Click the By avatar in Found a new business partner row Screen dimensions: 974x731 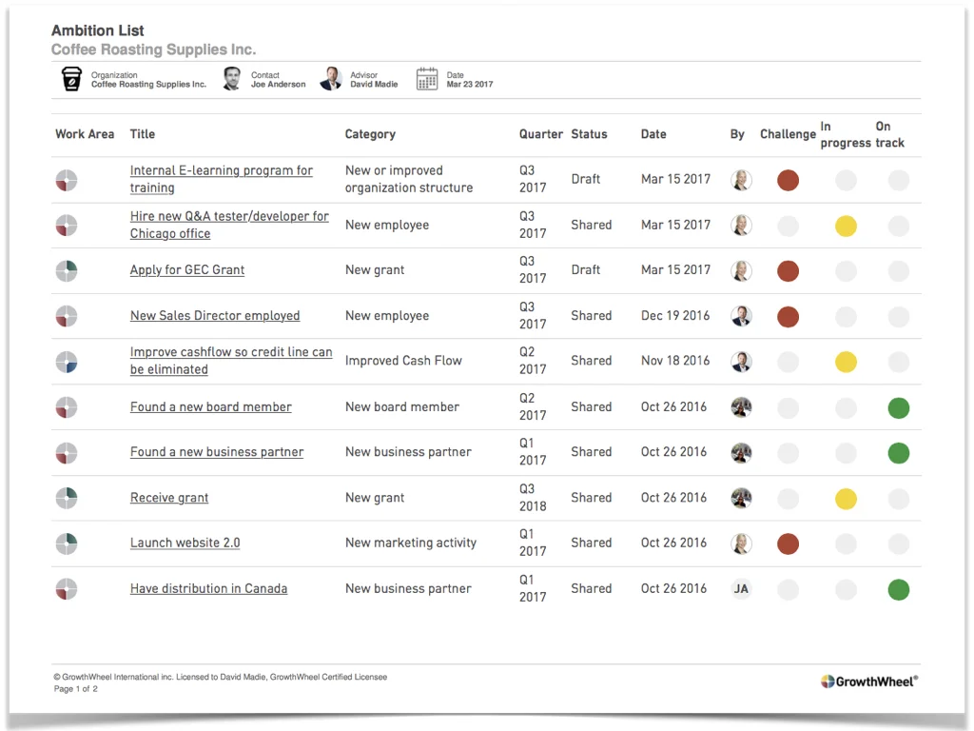741,453
